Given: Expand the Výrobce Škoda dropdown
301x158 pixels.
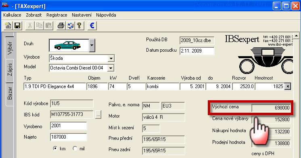Looking at the screenshot, I should pos(111,58).
